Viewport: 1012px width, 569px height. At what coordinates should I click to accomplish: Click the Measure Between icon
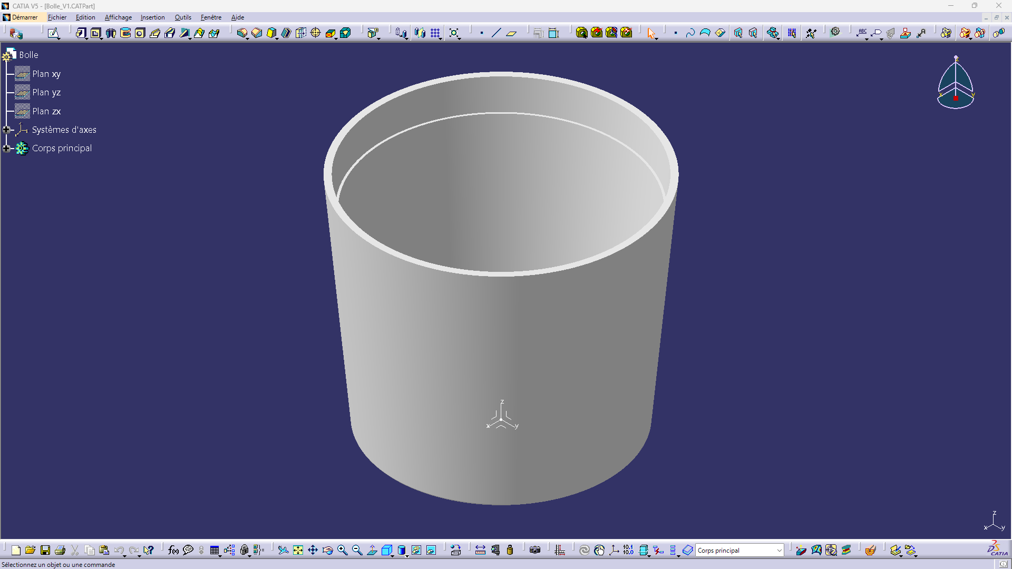pos(480,550)
